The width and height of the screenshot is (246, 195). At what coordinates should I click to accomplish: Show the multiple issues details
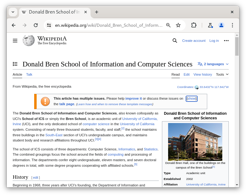tap(192, 98)
